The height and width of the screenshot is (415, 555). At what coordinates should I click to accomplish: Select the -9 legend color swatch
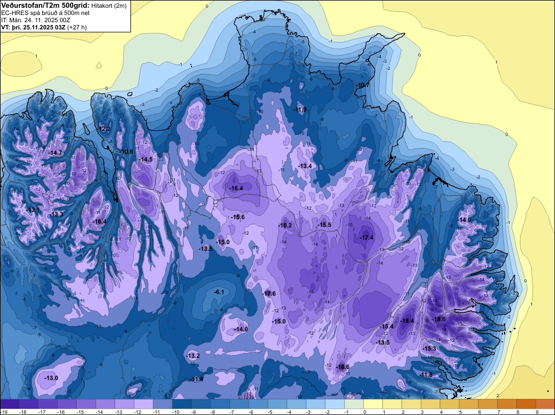pyautogui.click(x=201, y=404)
